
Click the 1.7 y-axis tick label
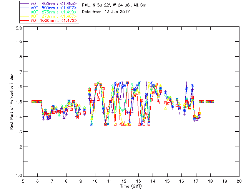coord(19,72)
